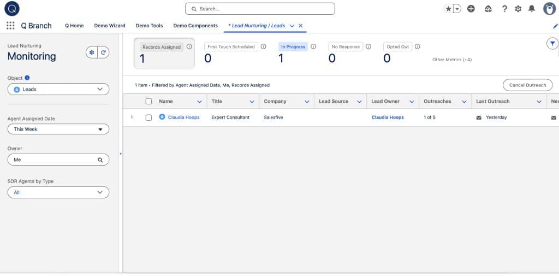This screenshot has width=559, height=276.
Task: Open Lead Source column menu chevron
Action: (359, 102)
